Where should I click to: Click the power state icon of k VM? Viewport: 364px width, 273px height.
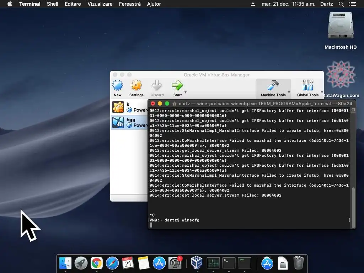[129, 110]
